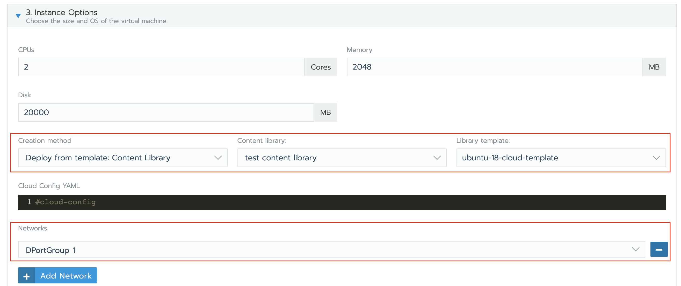The image size is (681, 286).
Task: Click the plus icon on Add Network
Action: pos(26,275)
